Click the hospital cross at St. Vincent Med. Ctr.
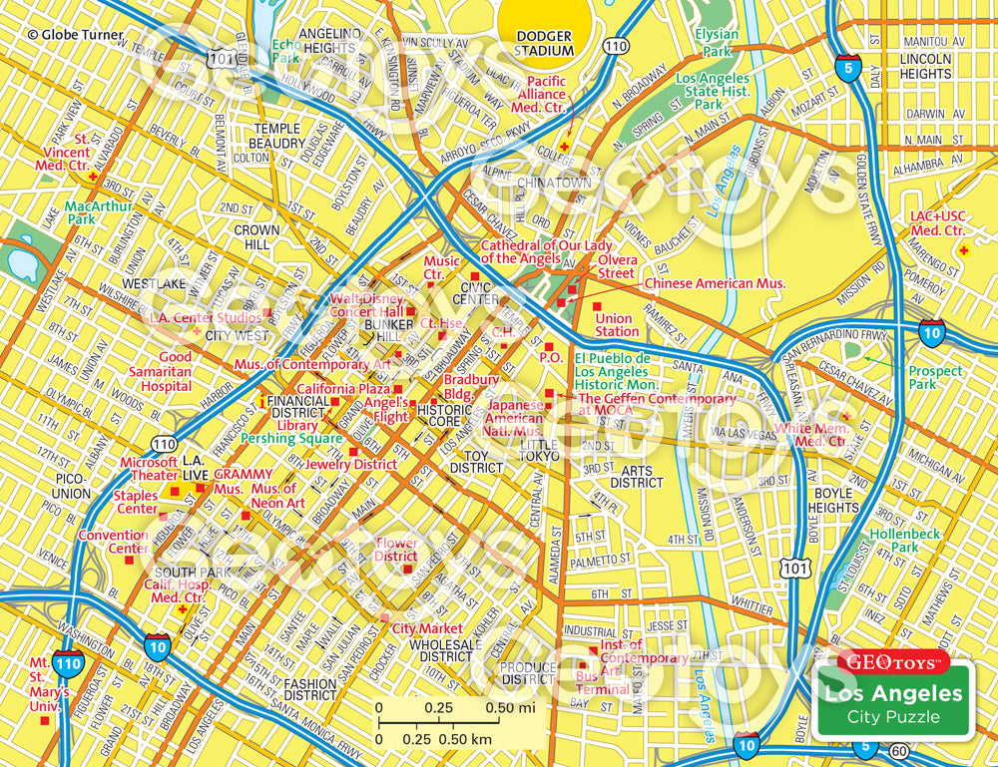The height and width of the screenshot is (767, 998). point(95,177)
